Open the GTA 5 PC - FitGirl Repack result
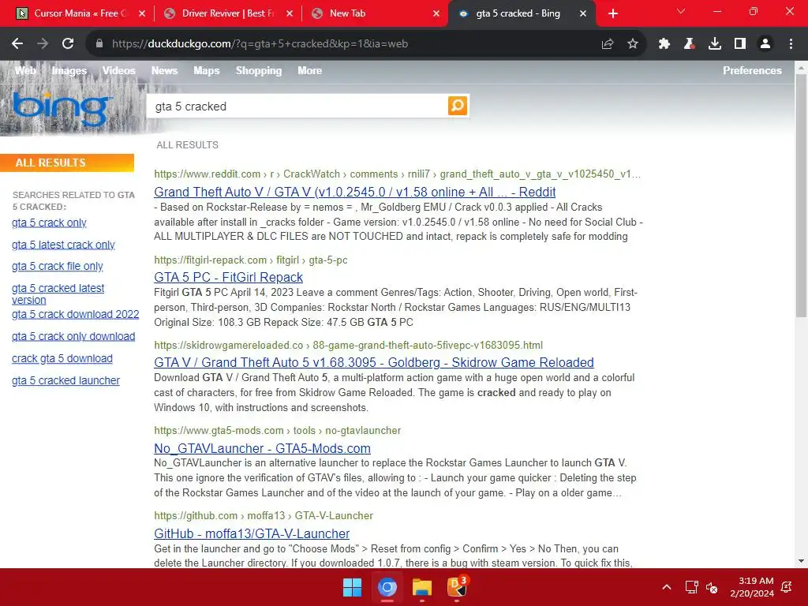 pos(228,277)
